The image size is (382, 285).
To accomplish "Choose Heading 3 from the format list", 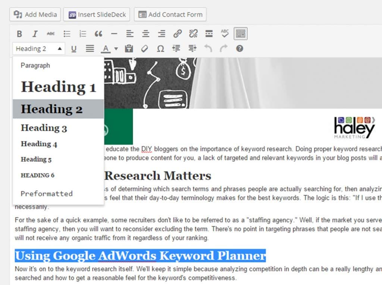I will [x=58, y=128].
